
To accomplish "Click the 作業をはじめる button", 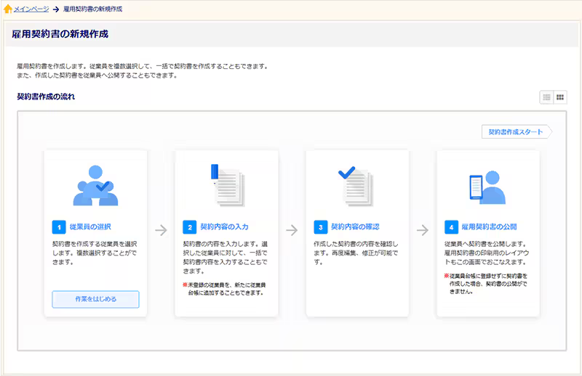I will 95,299.
